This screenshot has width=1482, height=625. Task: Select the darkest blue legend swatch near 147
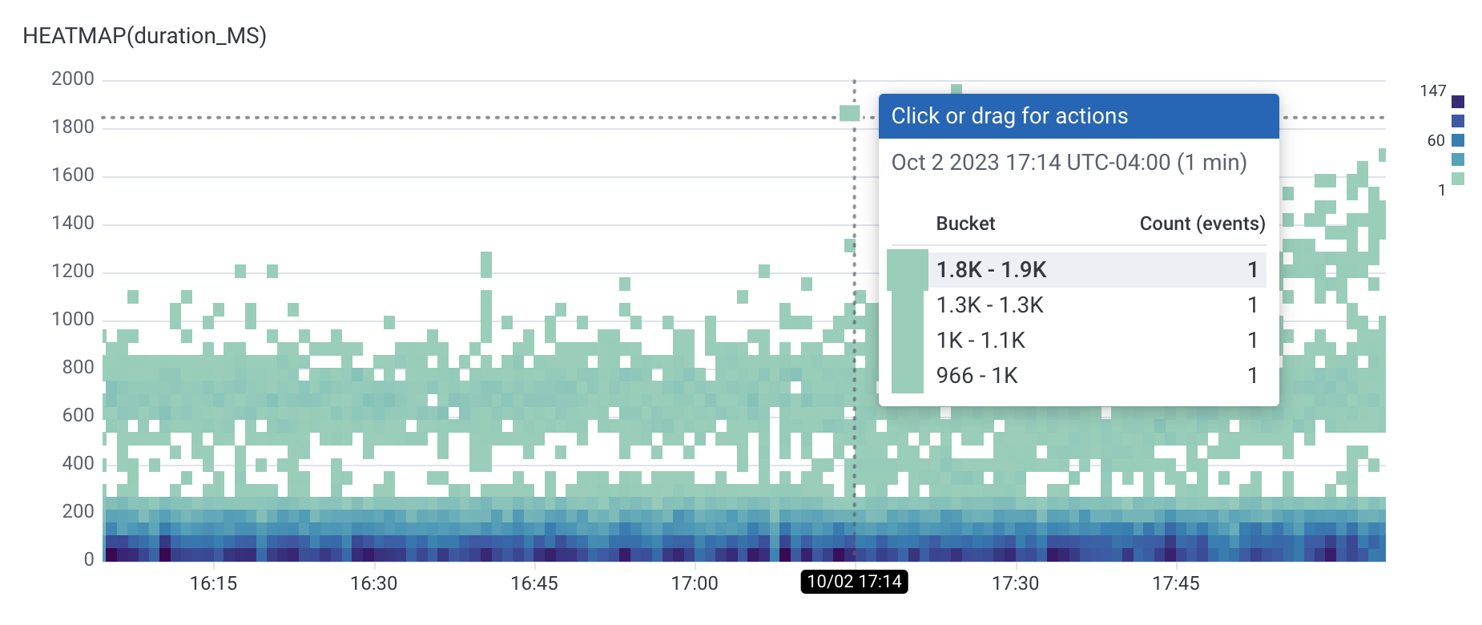point(1459,103)
